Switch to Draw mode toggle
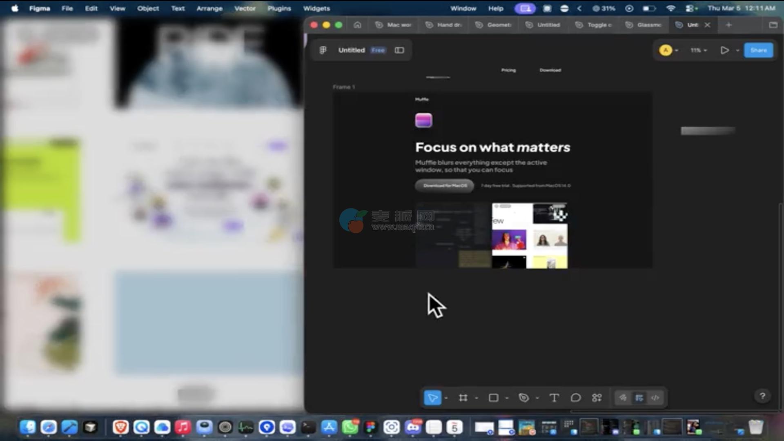The image size is (784, 441). 623,398
